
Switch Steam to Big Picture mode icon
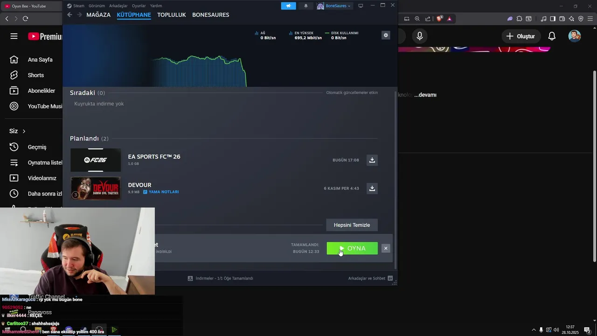click(361, 6)
